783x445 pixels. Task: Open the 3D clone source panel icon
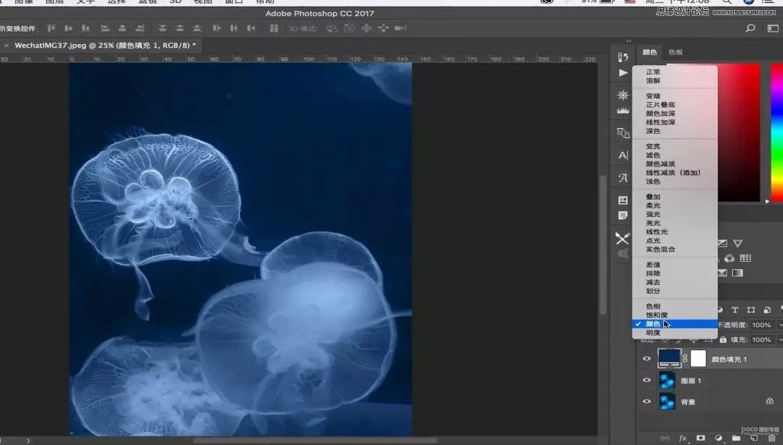tap(623, 254)
